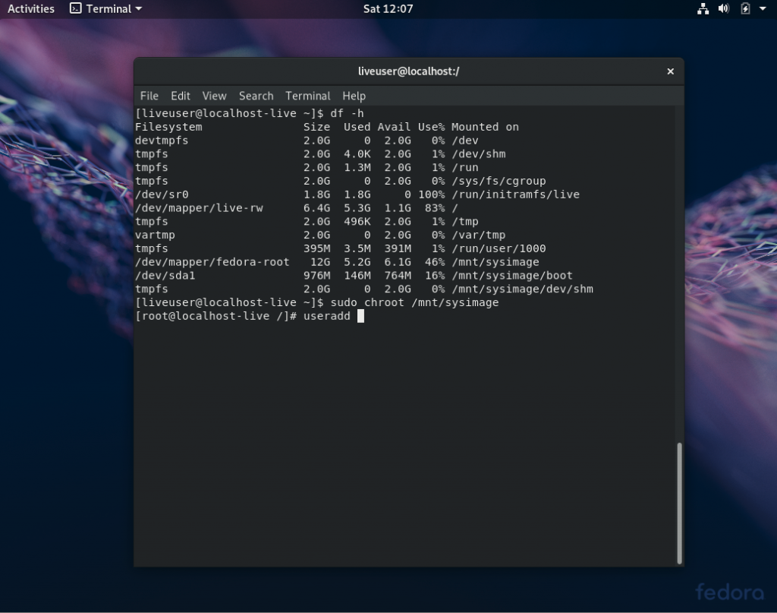This screenshot has height=613, width=777.
Task: Open the Search menu
Action: [x=256, y=96]
